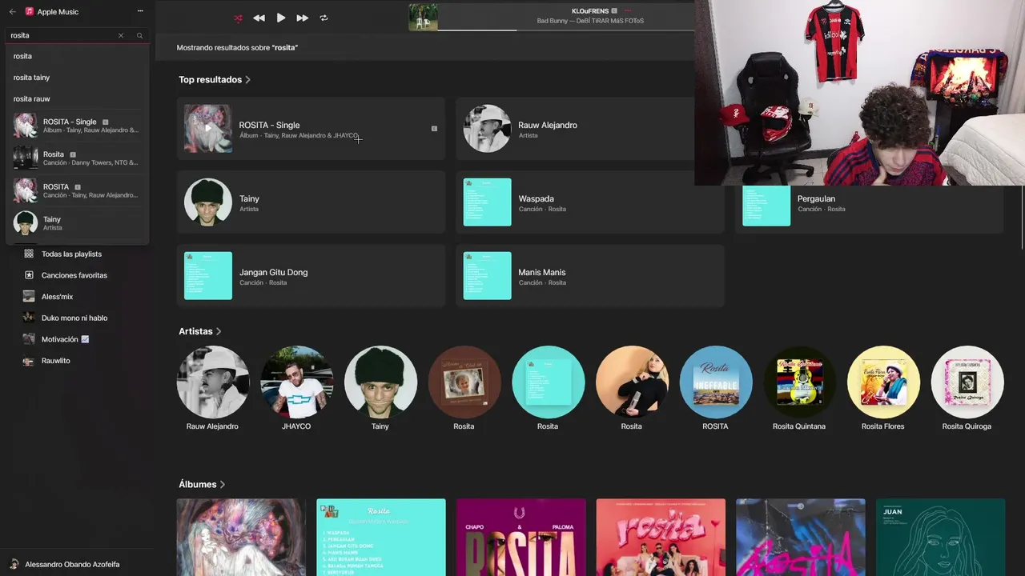This screenshot has width=1025, height=576.
Task: Click the KLOuFRENS now playing title
Action: tap(589, 11)
